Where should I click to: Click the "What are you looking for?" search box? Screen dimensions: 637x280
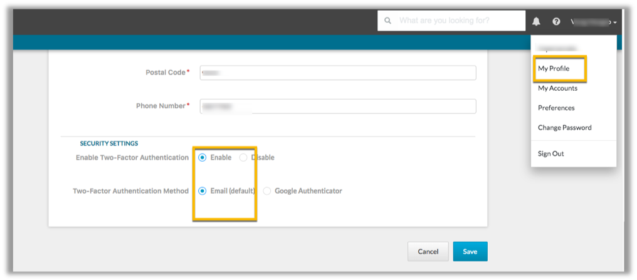[x=458, y=21]
